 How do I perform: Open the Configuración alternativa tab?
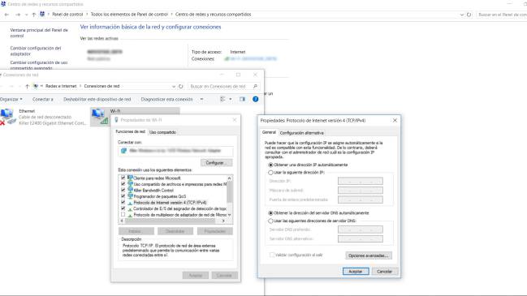301,133
